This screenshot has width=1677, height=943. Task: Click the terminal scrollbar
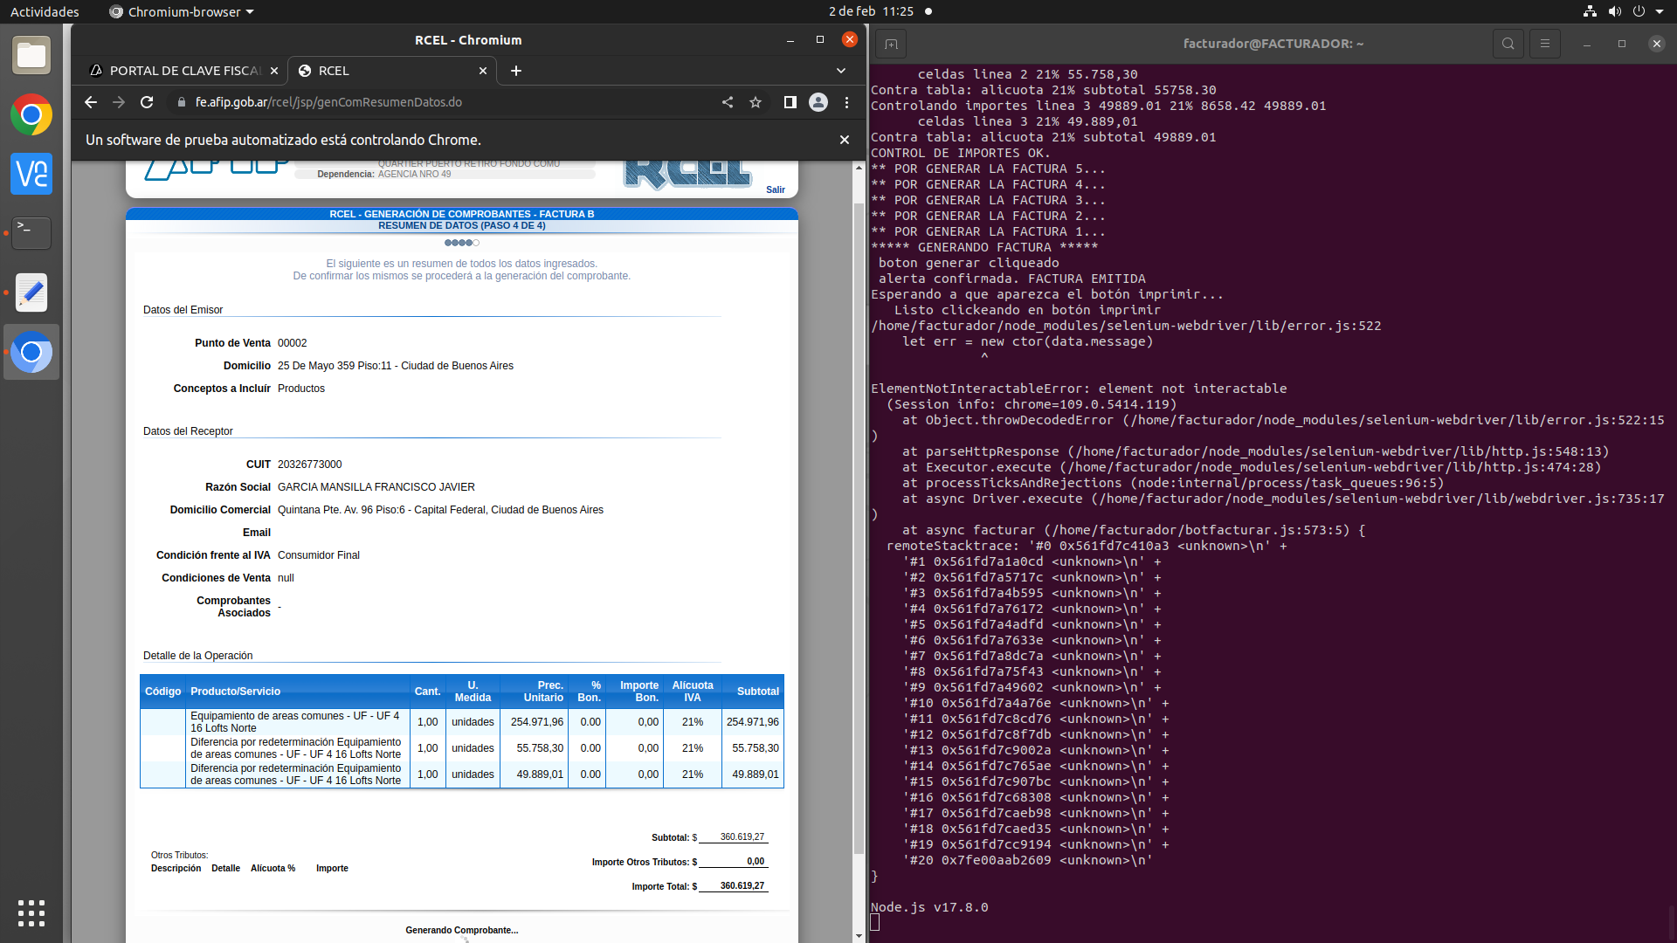[1672, 923]
